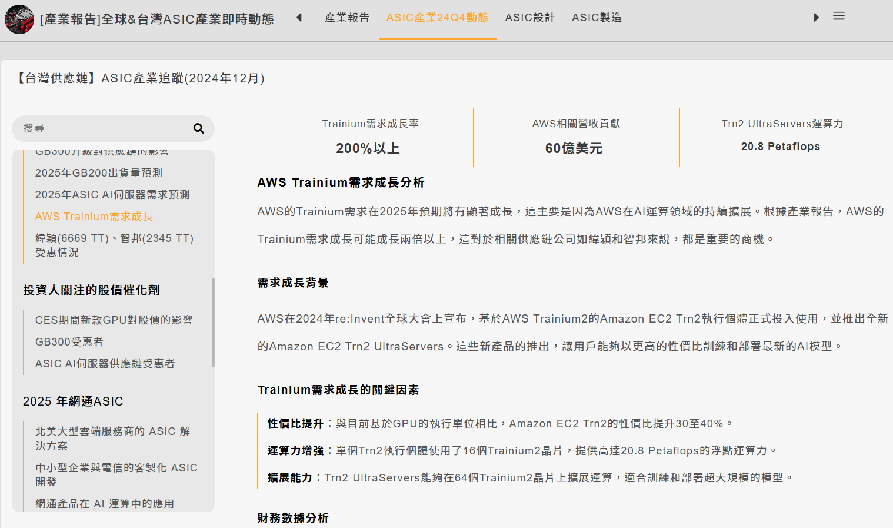The width and height of the screenshot is (893, 528).
Task: Expand the 2025 年網通ASIC section
Action: tap(72, 401)
